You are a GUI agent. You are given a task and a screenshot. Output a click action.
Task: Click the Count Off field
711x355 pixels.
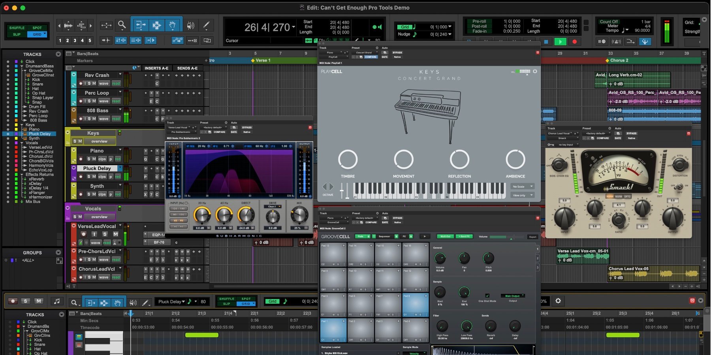(x=609, y=22)
